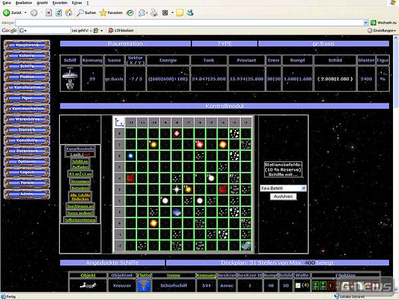Select the white planet labeled 26 on map
This screenshot has width=399, height=300.
click(211, 178)
